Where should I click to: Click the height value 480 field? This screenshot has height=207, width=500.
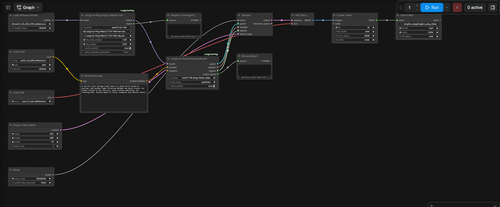coord(35,138)
